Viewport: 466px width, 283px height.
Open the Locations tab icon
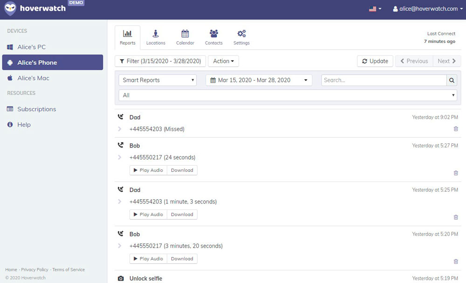coord(156,34)
